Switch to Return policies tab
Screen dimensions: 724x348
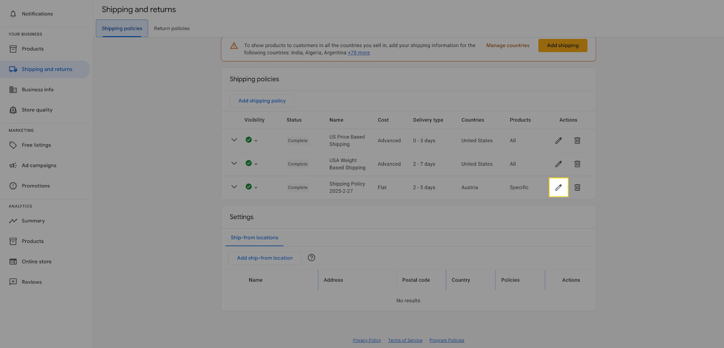click(171, 29)
